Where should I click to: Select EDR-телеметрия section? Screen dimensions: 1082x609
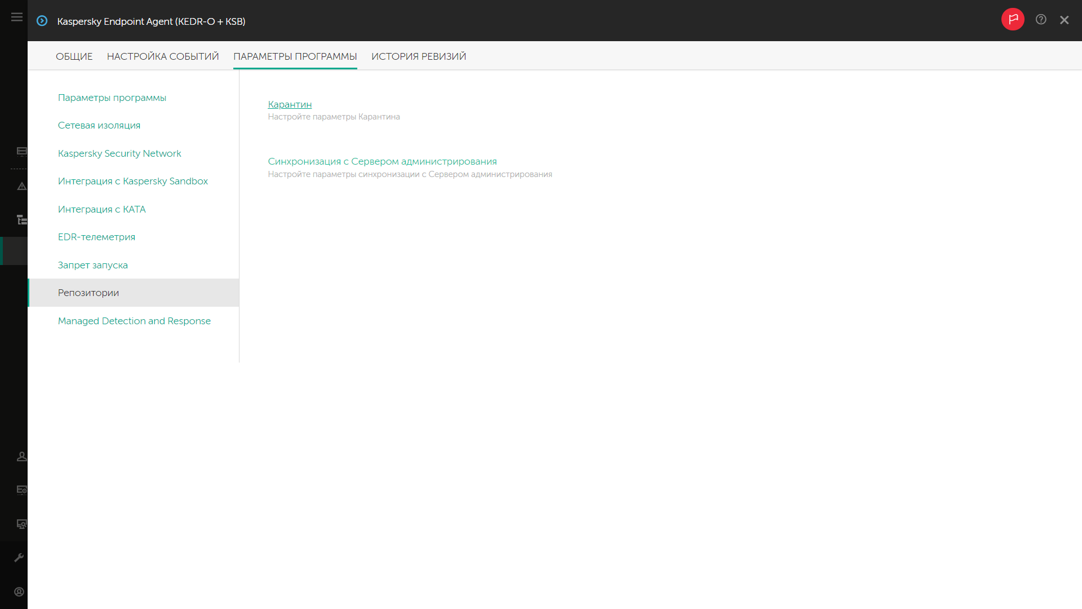(96, 237)
